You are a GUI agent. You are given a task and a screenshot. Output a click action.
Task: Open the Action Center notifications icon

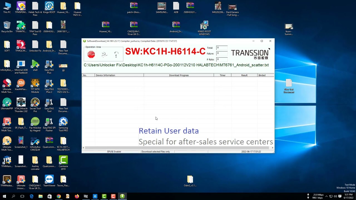point(340,196)
